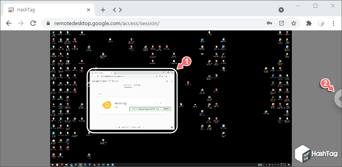This screenshot has width=342, height=167.
Task: Click the button inside the green-outlined bar
Action: click(x=166, y=109)
